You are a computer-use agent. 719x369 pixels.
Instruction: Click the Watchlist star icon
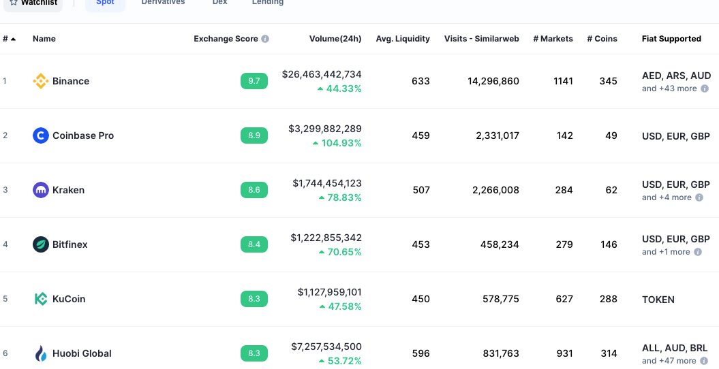14,2
